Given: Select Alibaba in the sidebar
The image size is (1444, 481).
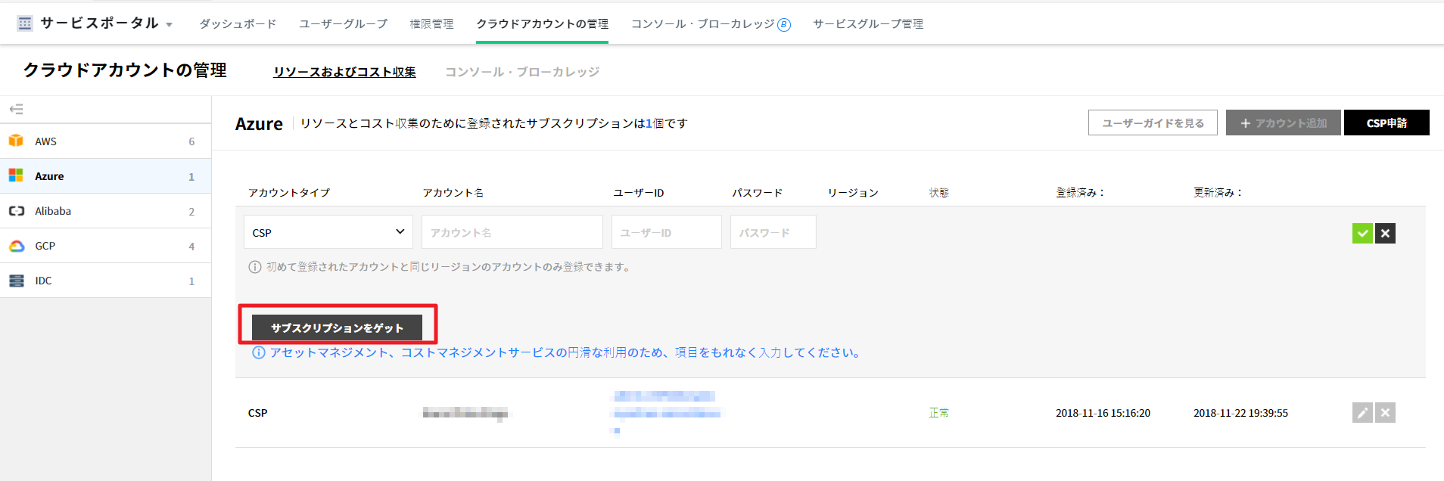Looking at the screenshot, I should (x=53, y=211).
